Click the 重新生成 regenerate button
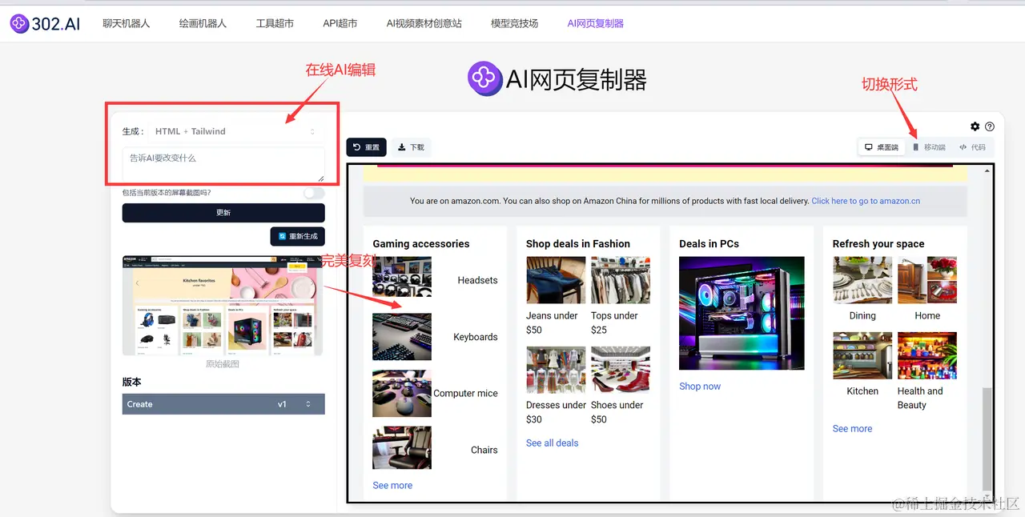This screenshot has width=1025, height=517. (298, 236)
